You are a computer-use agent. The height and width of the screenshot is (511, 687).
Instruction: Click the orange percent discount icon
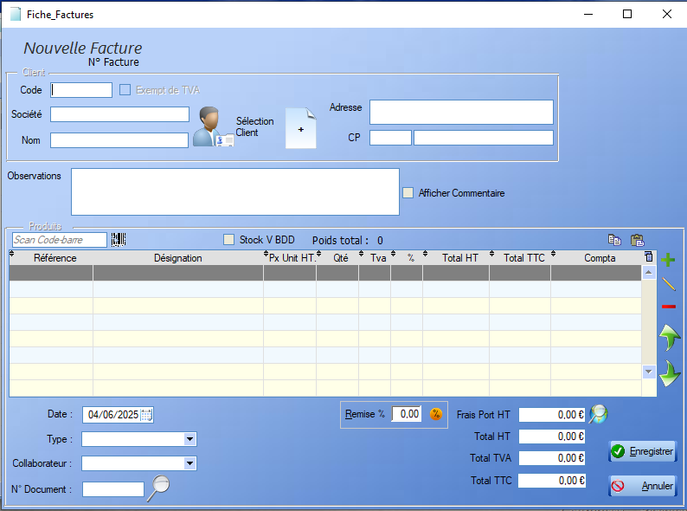pyautogui.click(x=436, y=414)
